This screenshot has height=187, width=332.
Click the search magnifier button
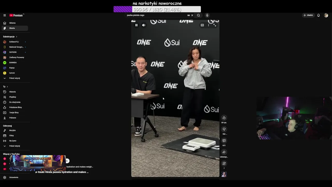(x=198, y=15)
